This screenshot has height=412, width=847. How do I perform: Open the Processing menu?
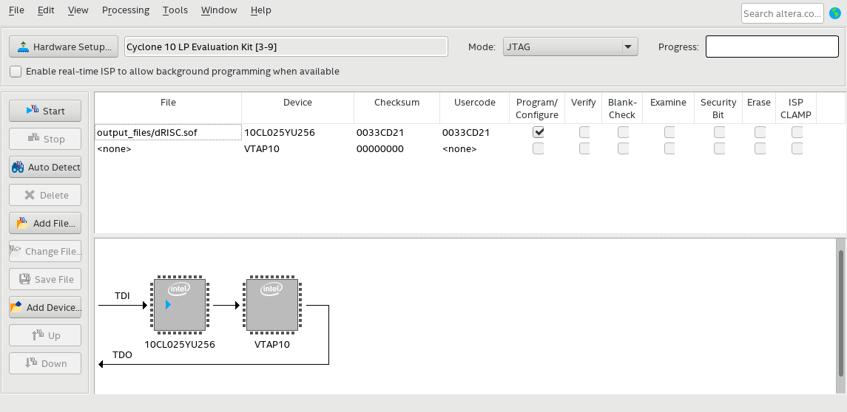pos(125,10)
